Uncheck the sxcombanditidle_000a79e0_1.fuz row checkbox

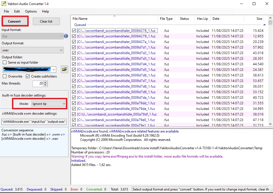[x=74, y=120]
